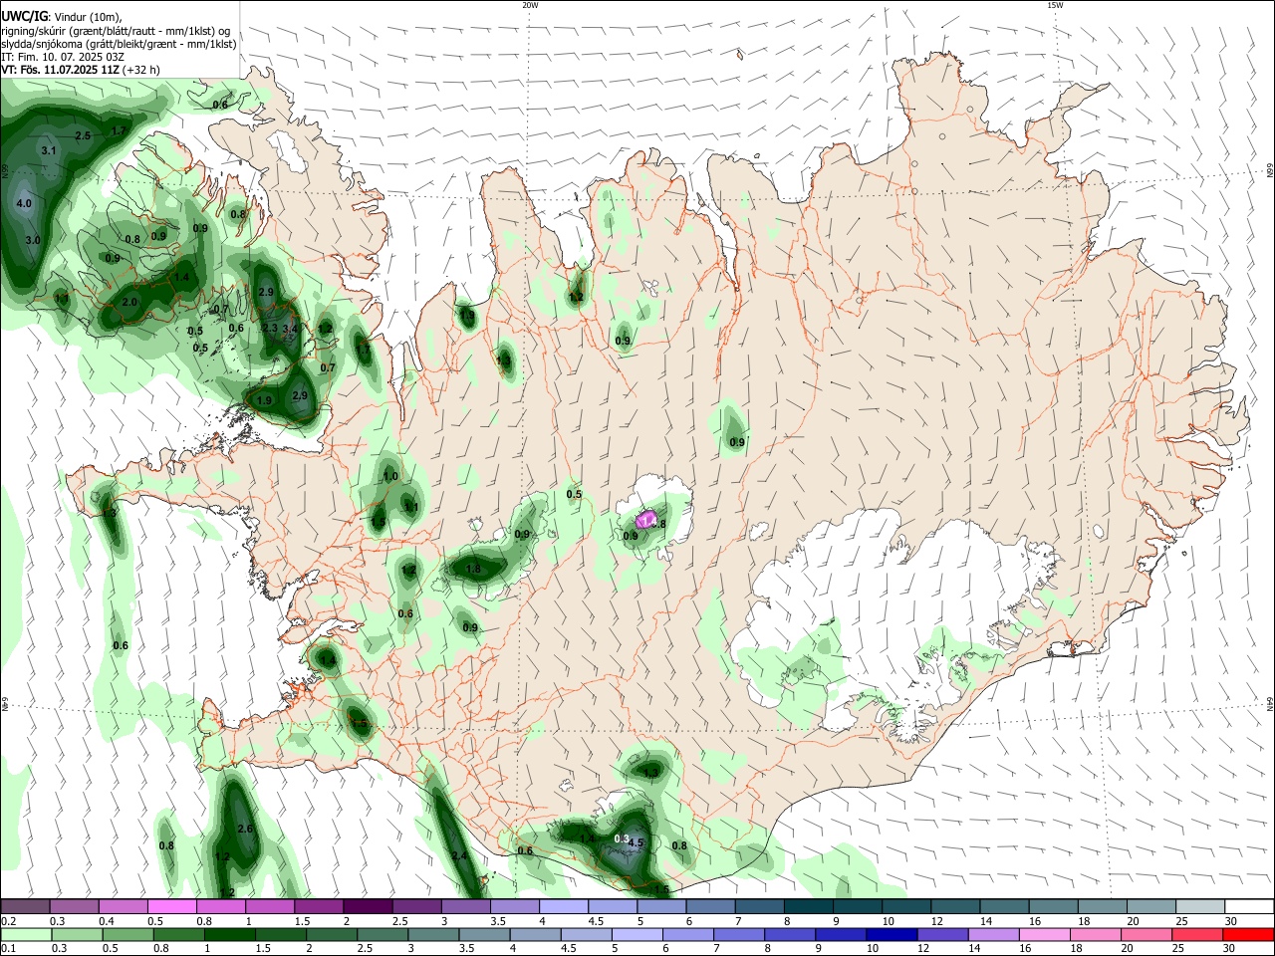Click the magenta snowfall patch on the glacier
This screenshot has width=1275, height=956.
coord(646,519)
